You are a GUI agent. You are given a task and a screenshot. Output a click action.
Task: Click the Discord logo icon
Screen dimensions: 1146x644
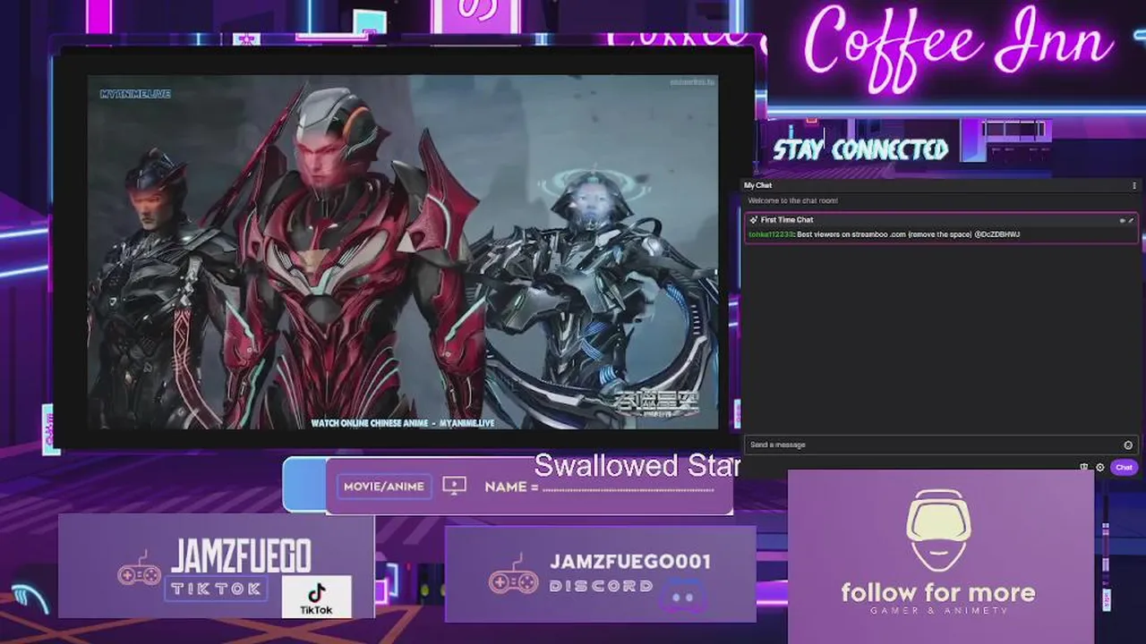683,595
